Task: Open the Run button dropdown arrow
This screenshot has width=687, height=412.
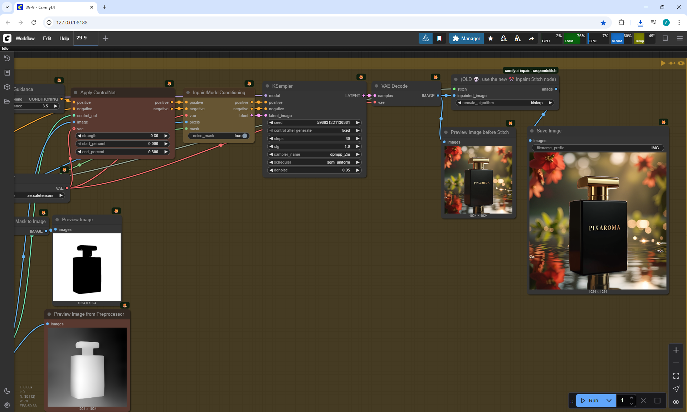Action: [x=609, y=401]
